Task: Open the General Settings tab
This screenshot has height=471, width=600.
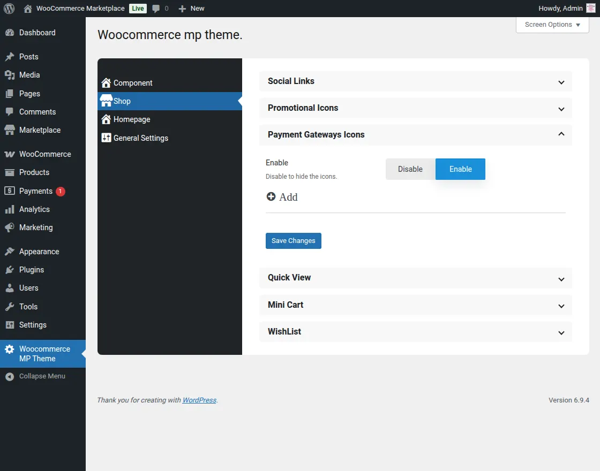Action: pyautogui.click(x=170, y=138)
